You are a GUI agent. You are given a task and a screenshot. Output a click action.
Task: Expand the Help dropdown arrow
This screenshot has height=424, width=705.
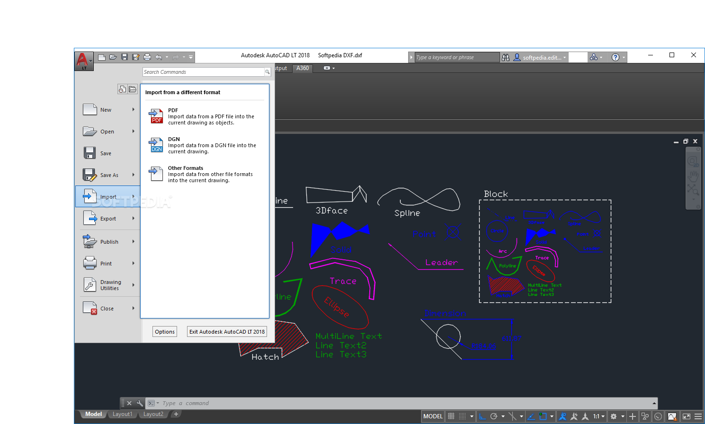tap(624, 57)
